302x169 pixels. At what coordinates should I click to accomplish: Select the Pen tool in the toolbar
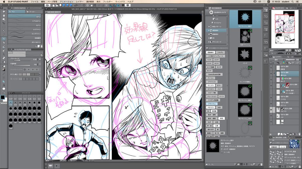[x=4, y=39]
